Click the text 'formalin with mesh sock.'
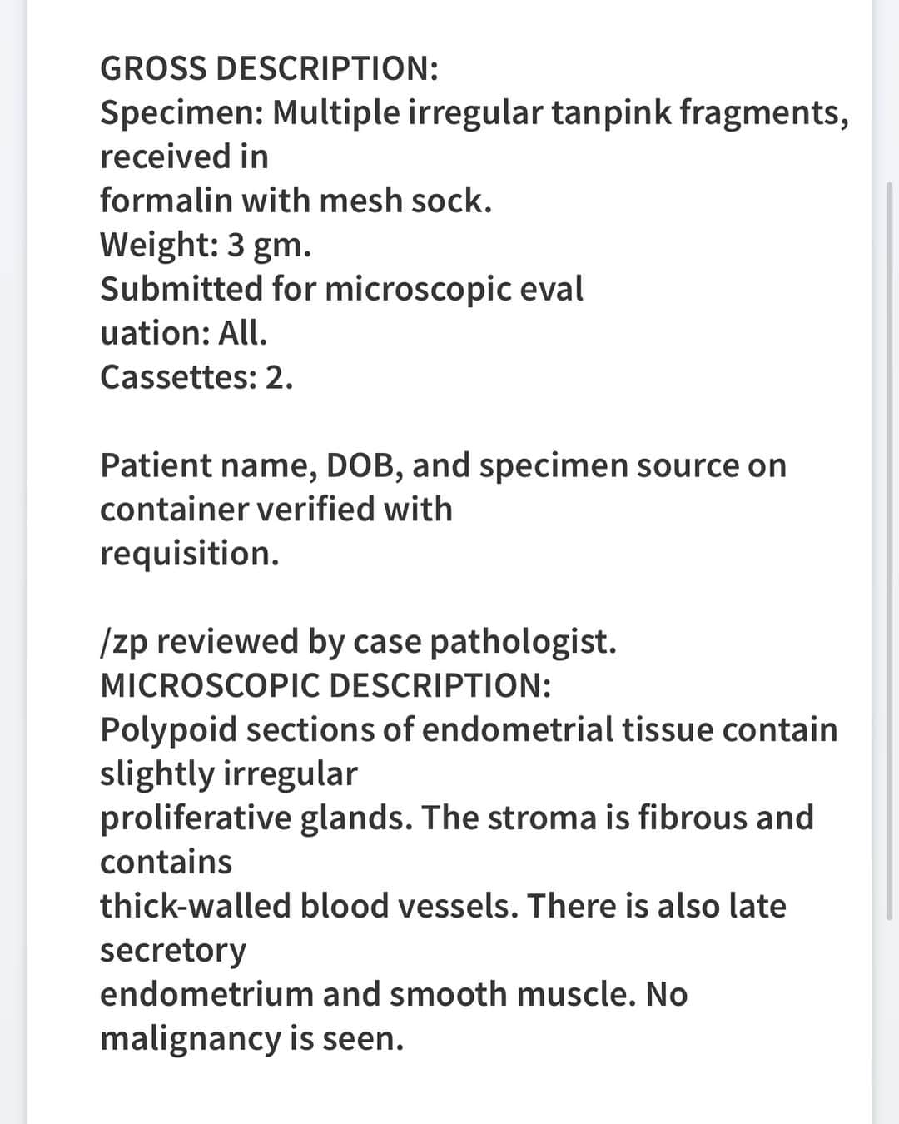Image resolution: width=899 pixels, height=1124 pixels. (296, 201)
